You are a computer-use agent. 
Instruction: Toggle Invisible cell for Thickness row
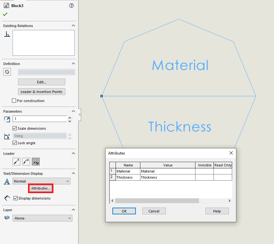click(204, 177)
